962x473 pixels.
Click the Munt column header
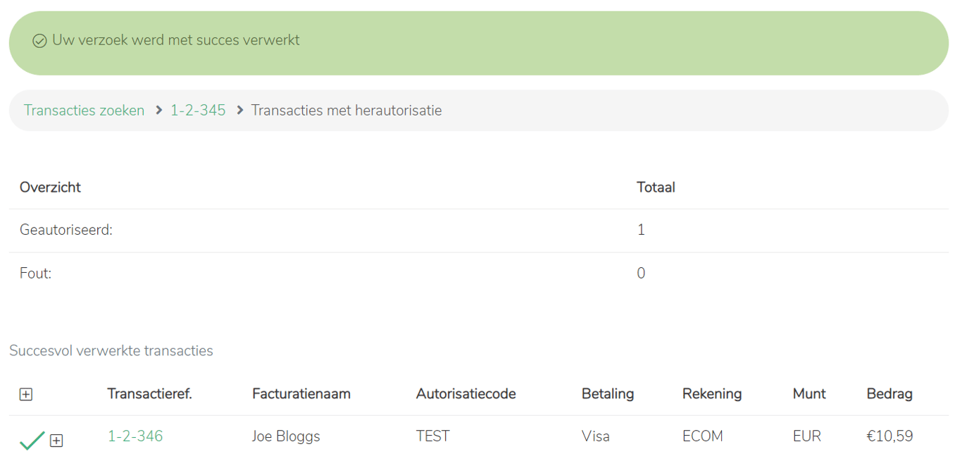(x=809, y=394)
